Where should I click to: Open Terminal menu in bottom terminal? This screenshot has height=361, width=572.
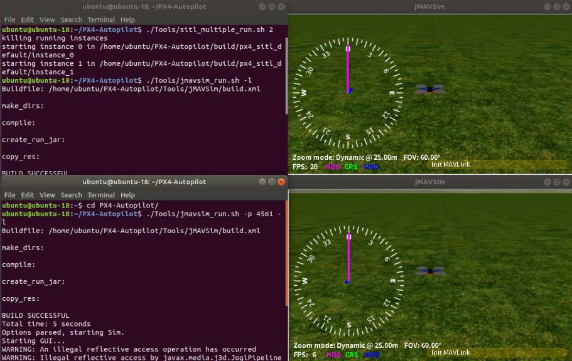pyautogui.click(x=102, y=196)
